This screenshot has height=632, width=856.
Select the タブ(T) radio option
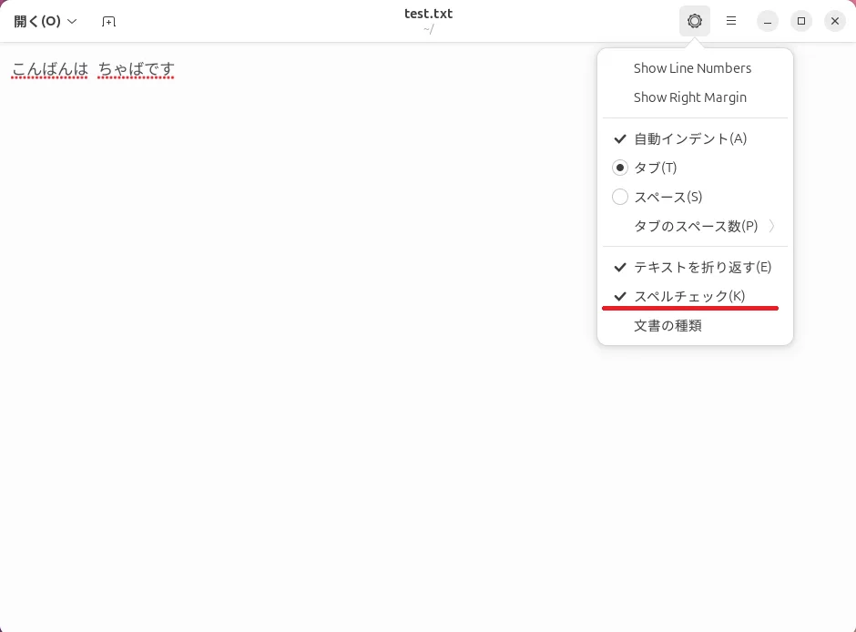[695, 168]
